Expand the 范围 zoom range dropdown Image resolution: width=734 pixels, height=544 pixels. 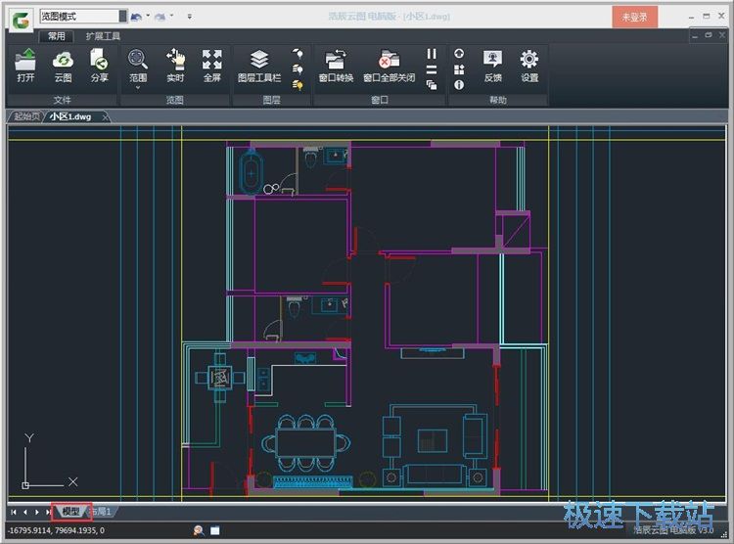(138, 87)
